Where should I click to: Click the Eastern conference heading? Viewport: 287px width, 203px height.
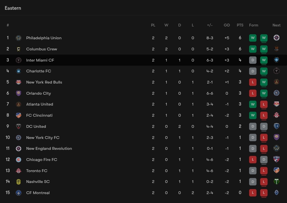click(x=13, y=8)
